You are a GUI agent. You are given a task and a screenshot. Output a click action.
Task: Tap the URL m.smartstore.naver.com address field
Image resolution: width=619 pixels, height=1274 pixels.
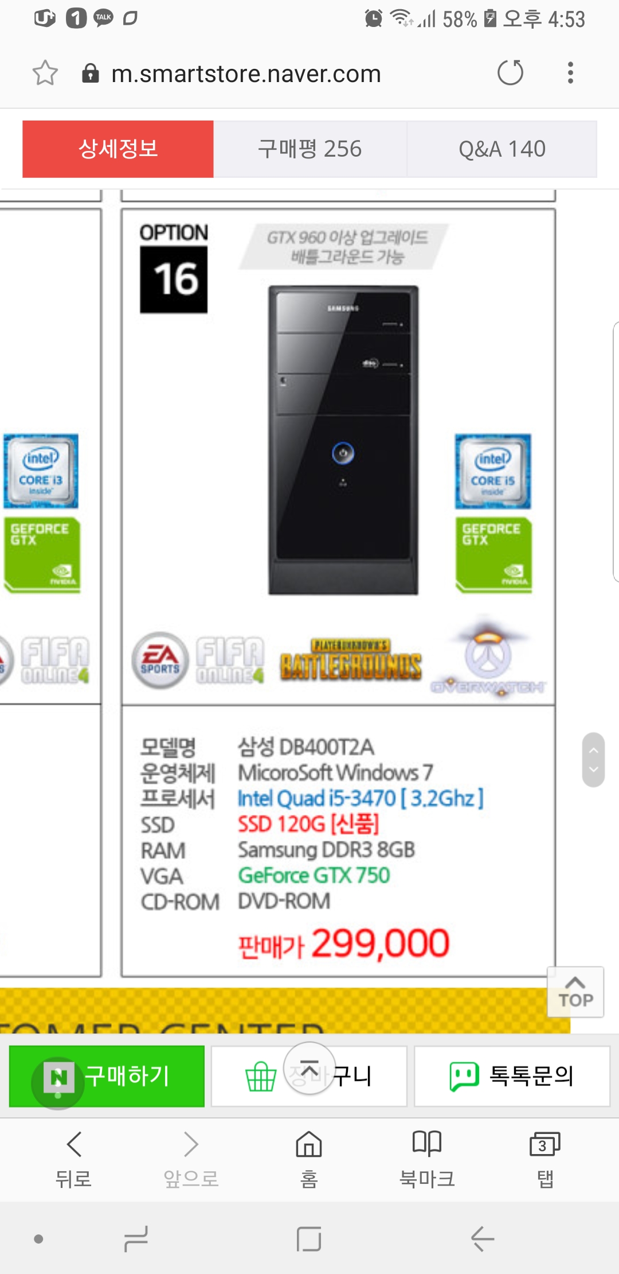pyautogui.click(x=246, y=73)
